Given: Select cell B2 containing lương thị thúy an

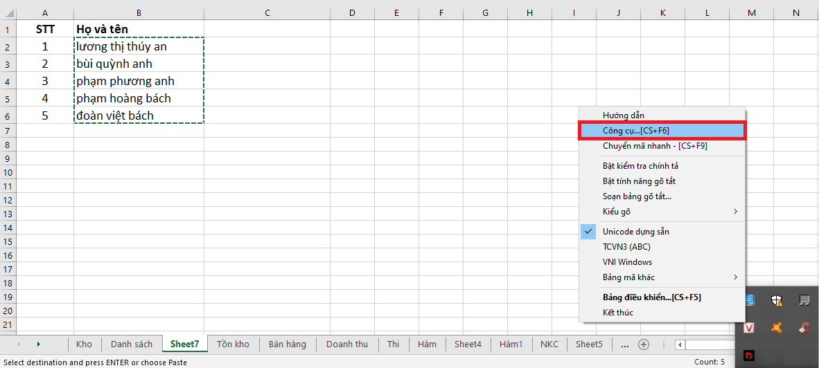Looking at the screenshot, I should tap(139, 46).
